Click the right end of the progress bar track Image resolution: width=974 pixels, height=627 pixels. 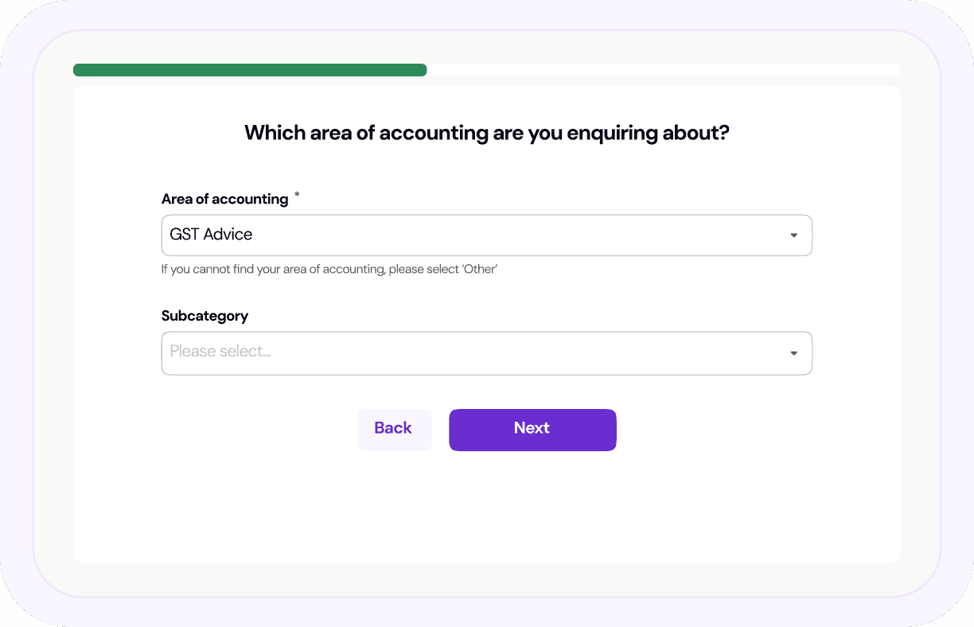[894, 70]
